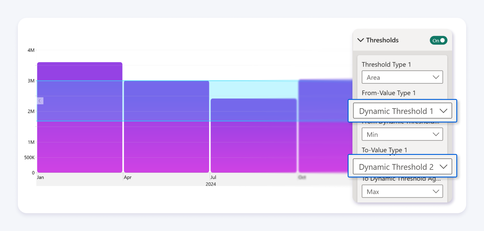Open the Threshold Type 1 Area dropdown
This screenshot has height=231, width=484.
[x=402, y=77]
